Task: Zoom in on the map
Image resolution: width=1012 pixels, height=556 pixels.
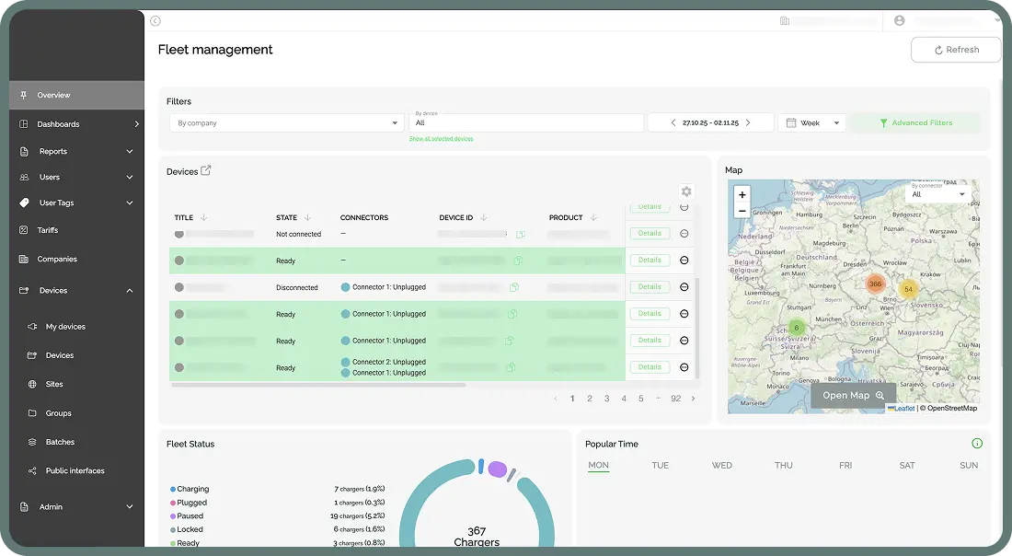Action: click(x=742, y=194)
